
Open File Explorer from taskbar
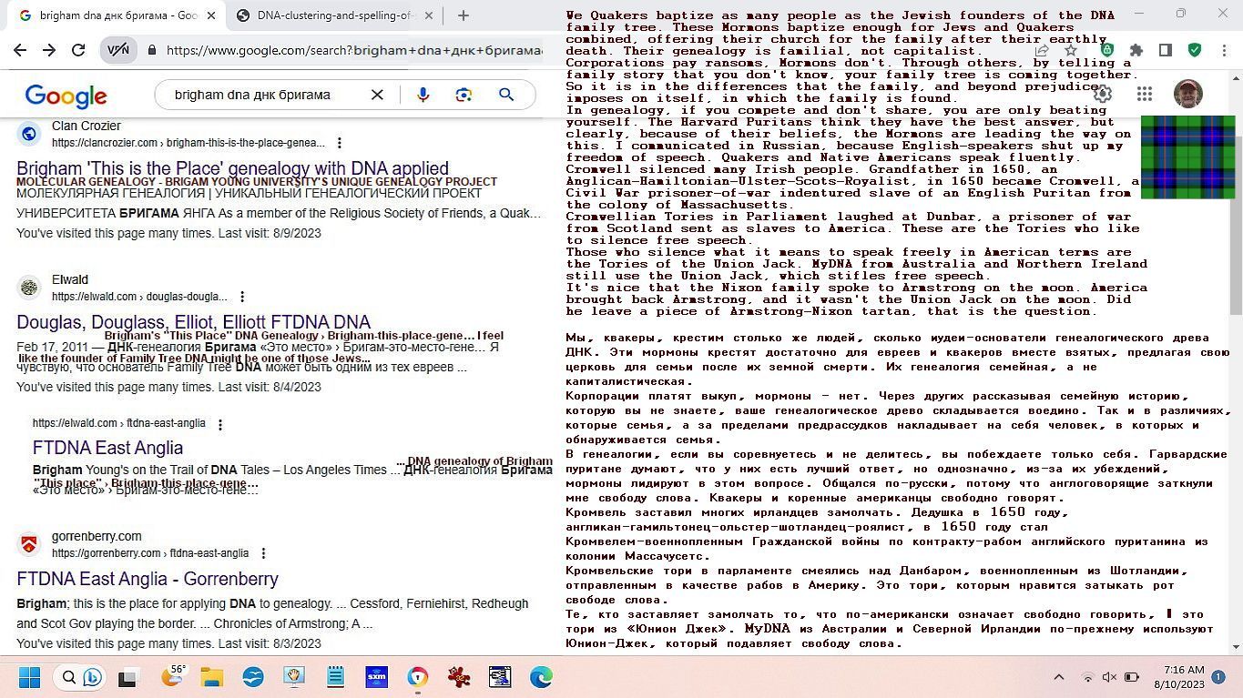tap(211, 677)
